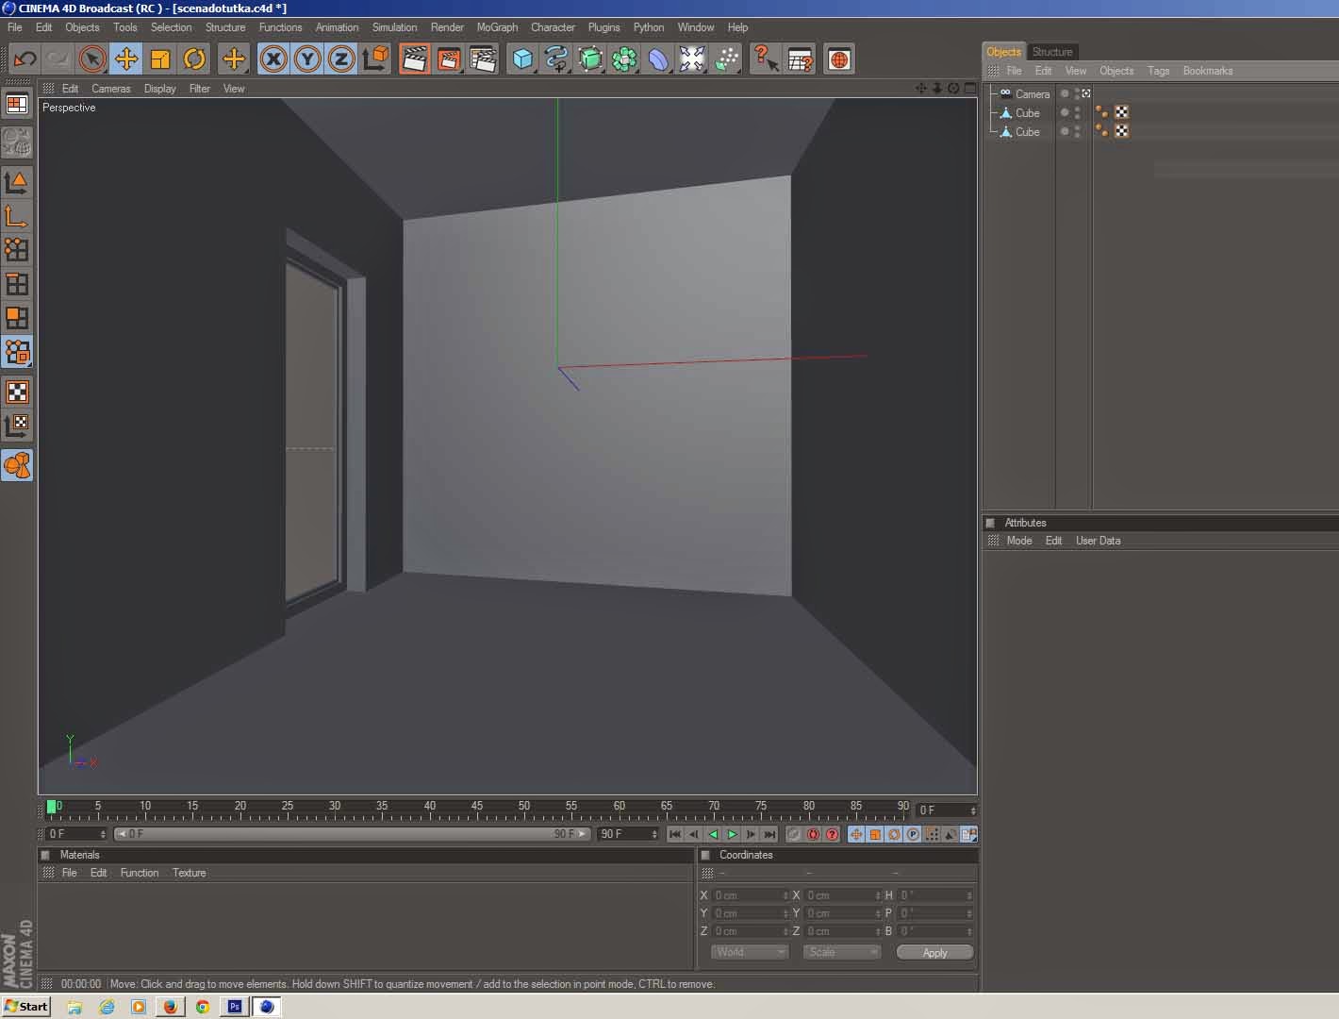This screenshot has width=1339, height=1019.
Task: Open the Cameras menu in the viewport
Action: [110, 88]
